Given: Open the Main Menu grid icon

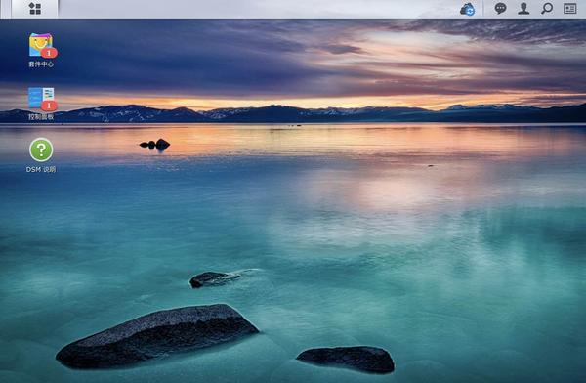Looking at the screenshot, I should [x=35, y=9].
